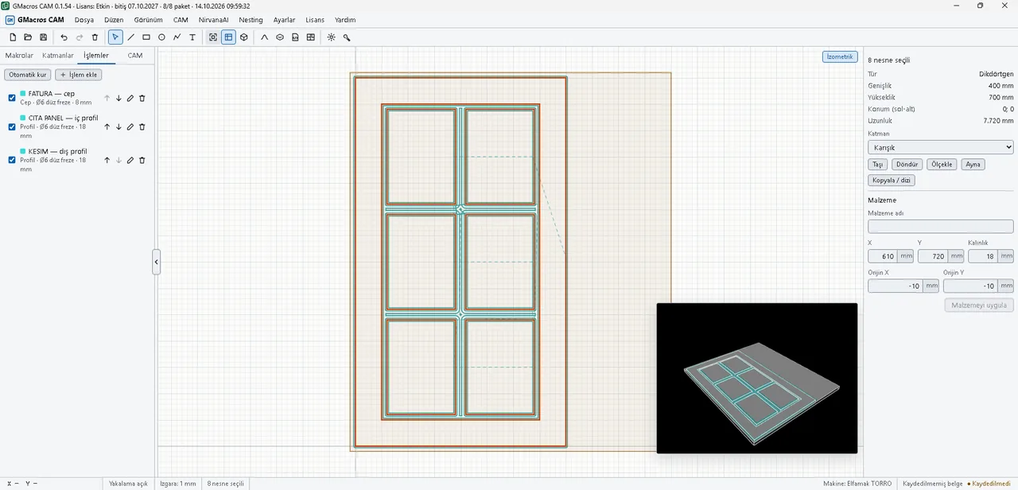Click the wrench settings toolbar icon
Screen dimensions: 1018x490
pyautogui.click(x=347, y=37)
